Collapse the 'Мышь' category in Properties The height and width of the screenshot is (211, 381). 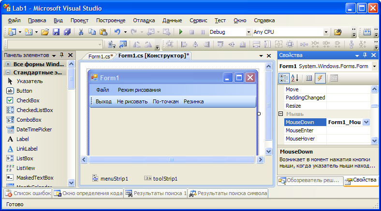280,114
